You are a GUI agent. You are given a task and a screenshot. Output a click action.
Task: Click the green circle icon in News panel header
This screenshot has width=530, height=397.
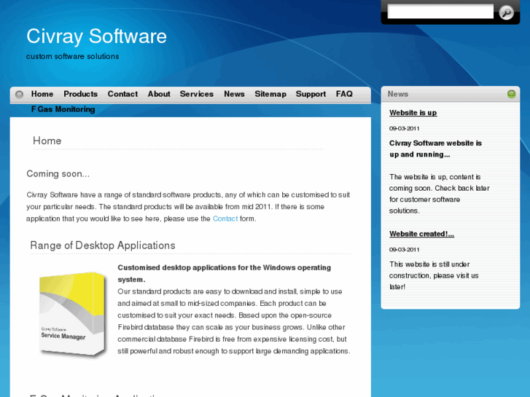[x=511, y=94]
